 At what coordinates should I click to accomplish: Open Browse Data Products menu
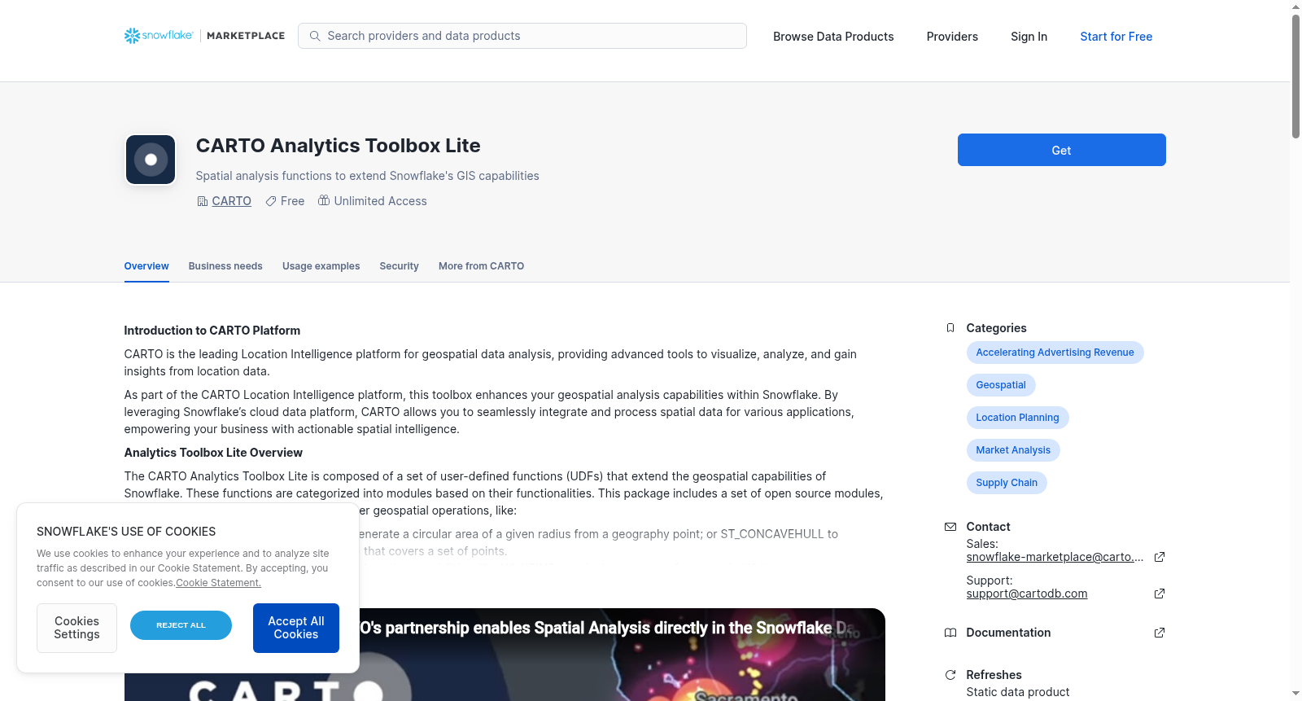click(833, 37)
